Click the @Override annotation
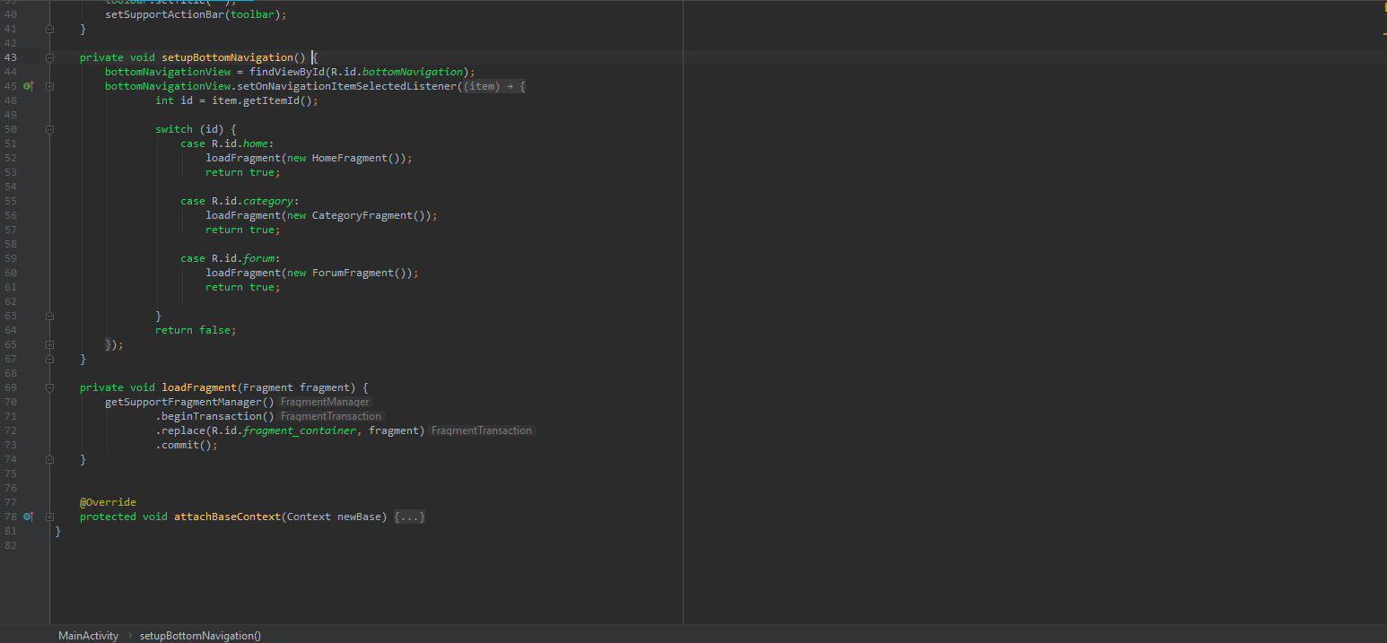The width and height of the screenshot is (1387, 643). [108, 502]
